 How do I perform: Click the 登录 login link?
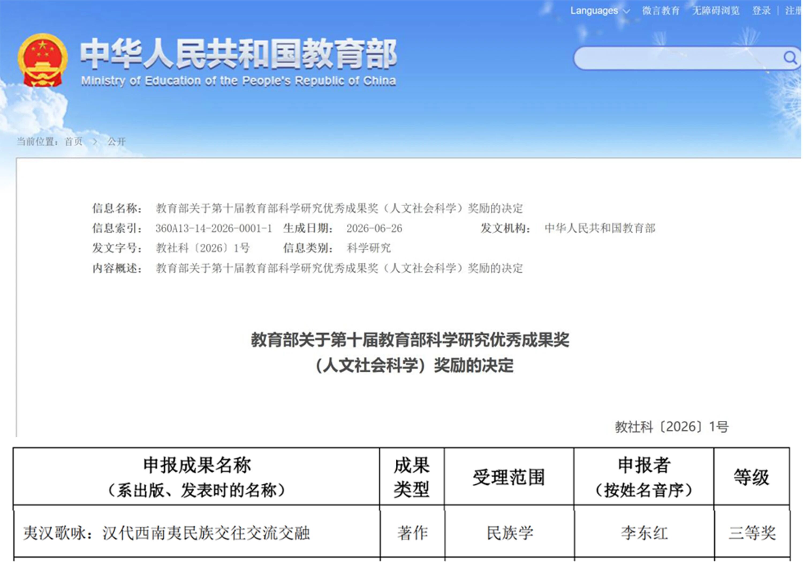pyautogui.click(x=762, y=10)
